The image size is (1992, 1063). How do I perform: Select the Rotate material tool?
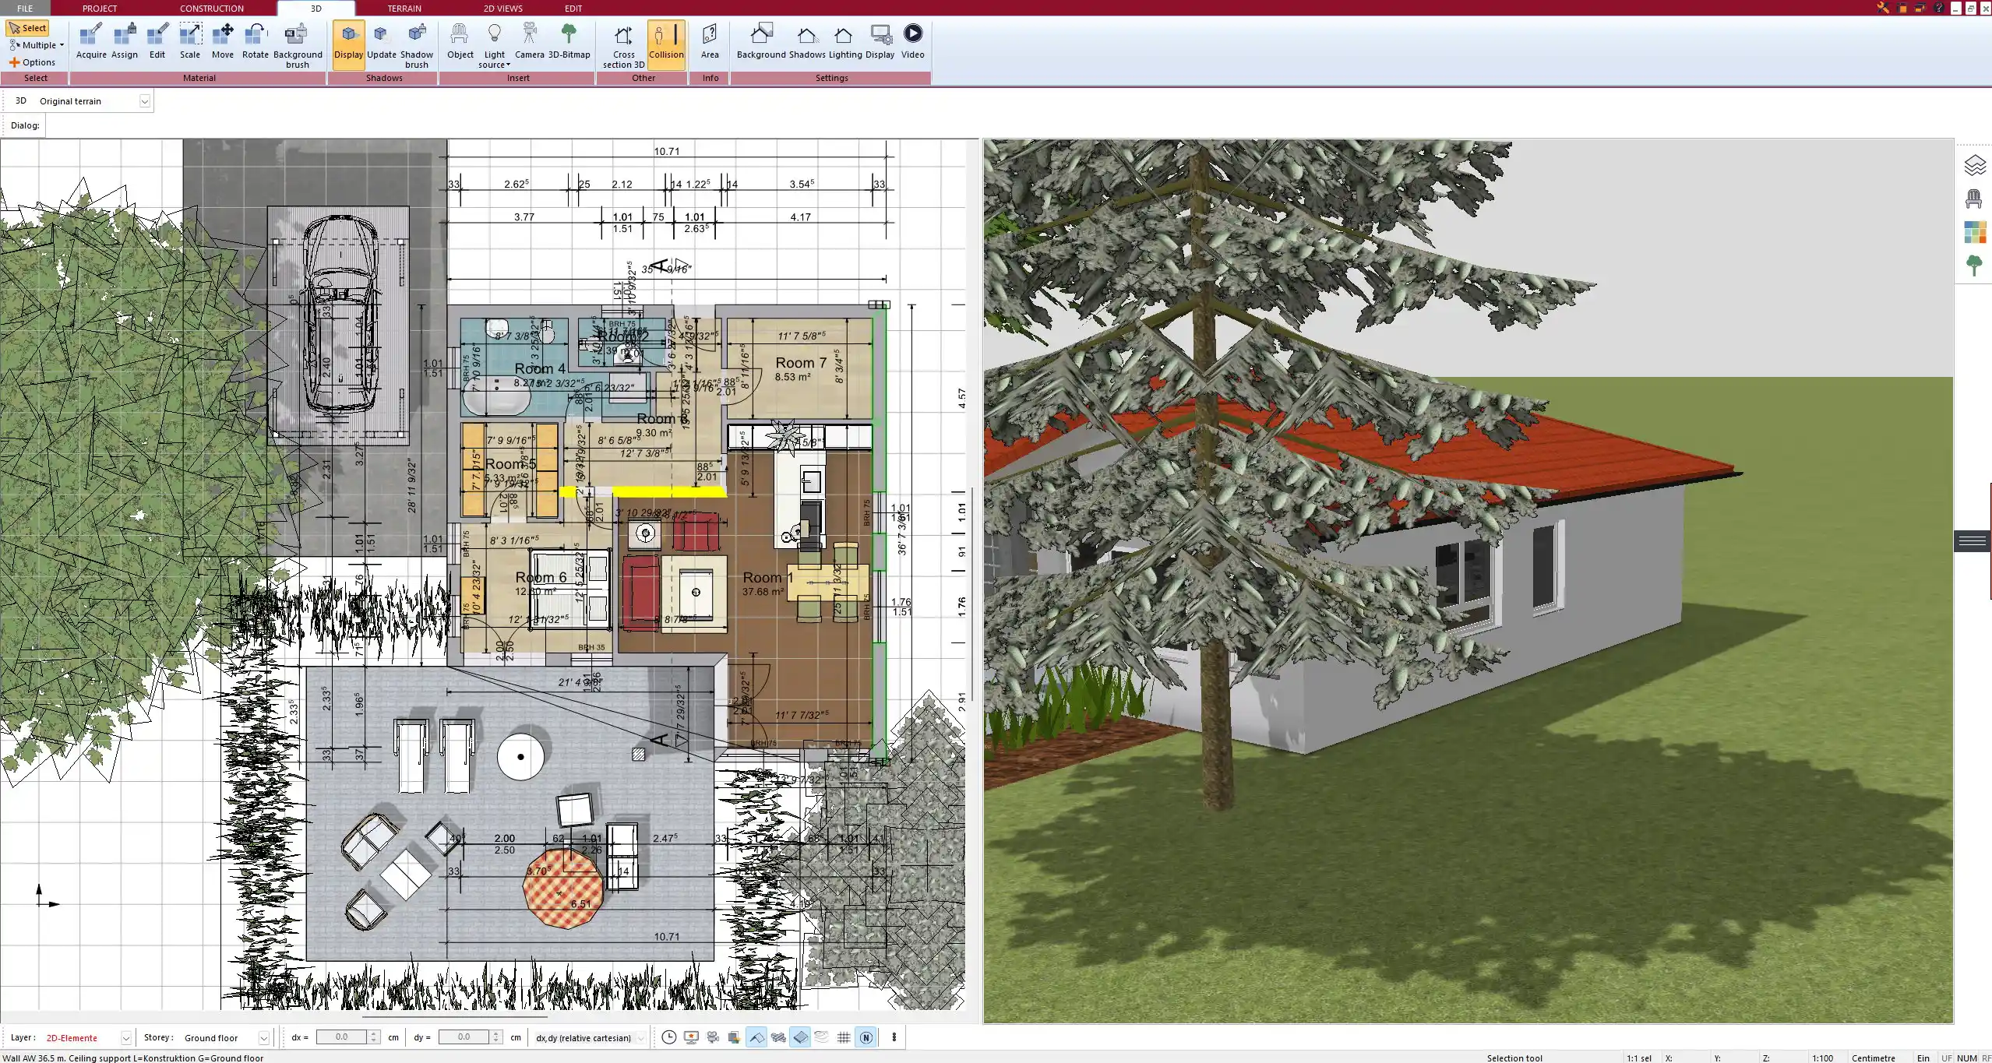tap(256, 42)
